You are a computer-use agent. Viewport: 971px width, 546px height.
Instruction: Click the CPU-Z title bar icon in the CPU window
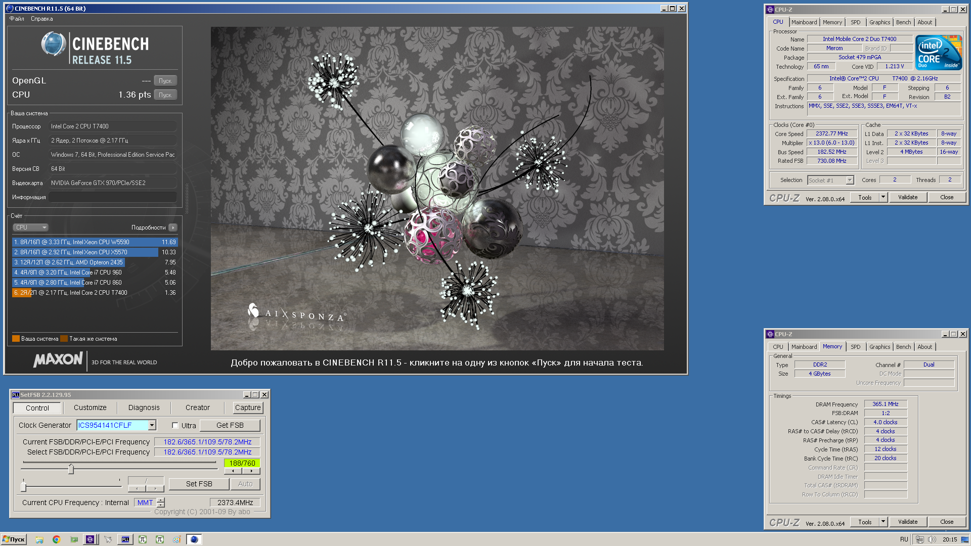click(770, 10)
